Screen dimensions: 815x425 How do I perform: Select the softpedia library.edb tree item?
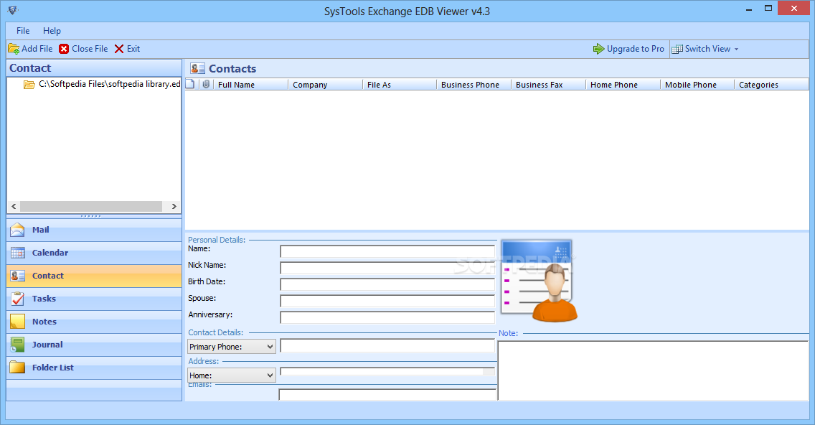pos(109,84)
